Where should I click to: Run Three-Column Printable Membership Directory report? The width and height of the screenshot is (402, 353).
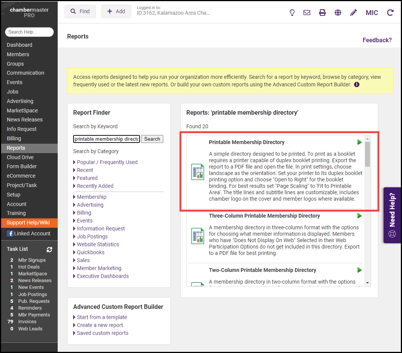(x=359, y=216)
